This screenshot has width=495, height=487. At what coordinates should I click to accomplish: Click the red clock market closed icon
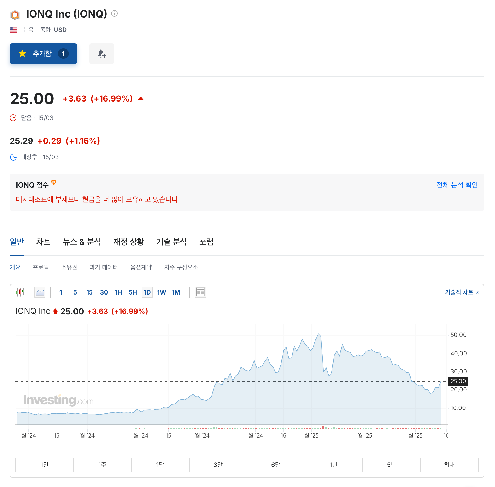tap(13, 118)
